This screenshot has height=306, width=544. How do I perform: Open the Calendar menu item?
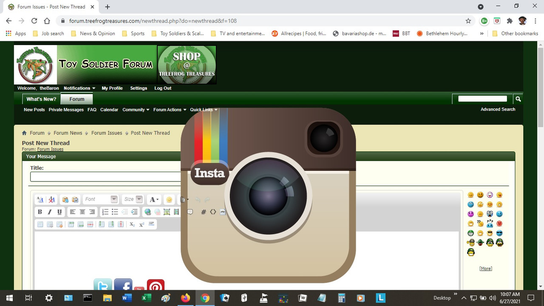pyautogui.click(x=109, y=110)
